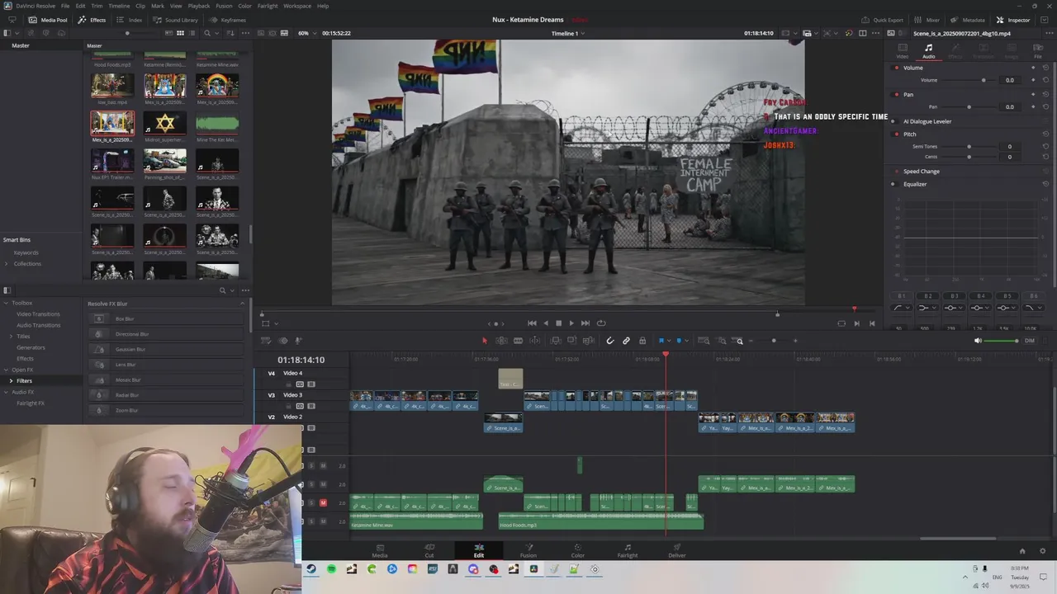Image resolution: width=1057 pixels, height=594 pixels.
Task: Go to the Color page
Action: pyautogui.click(x=577, y=550)
